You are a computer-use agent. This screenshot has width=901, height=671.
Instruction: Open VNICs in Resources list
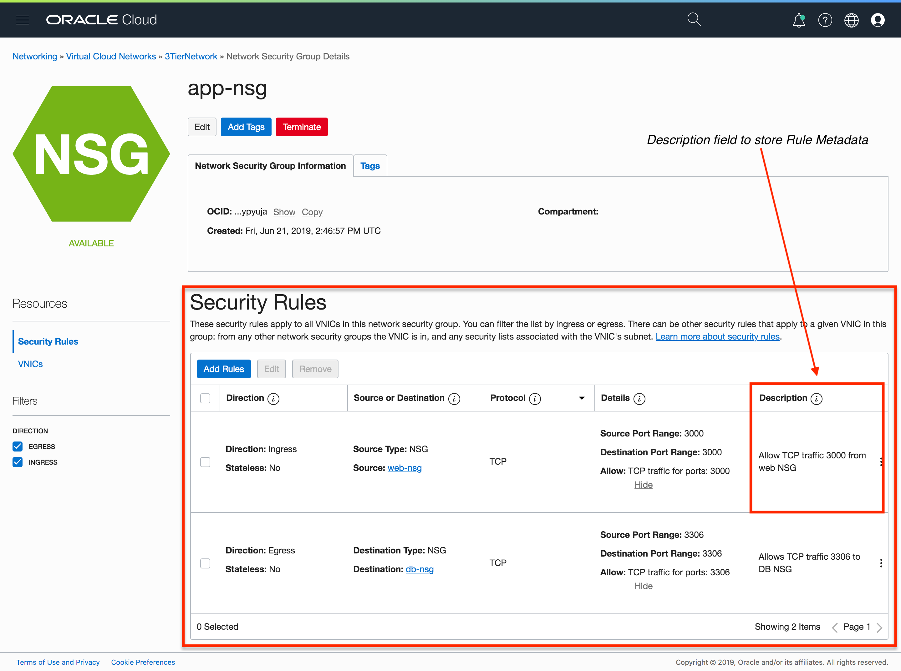tap(30, 364)
